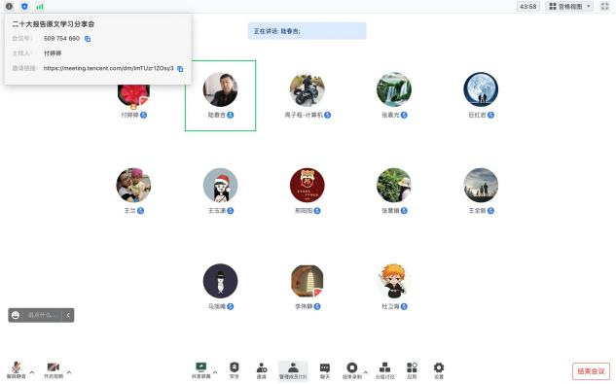616x384 pixels.
Task: Turn on the video camera
Action: point(54,369)
